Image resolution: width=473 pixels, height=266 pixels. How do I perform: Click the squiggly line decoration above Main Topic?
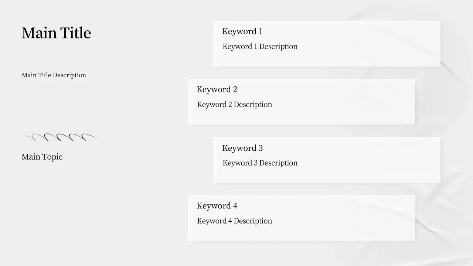[x=62, y=137]
